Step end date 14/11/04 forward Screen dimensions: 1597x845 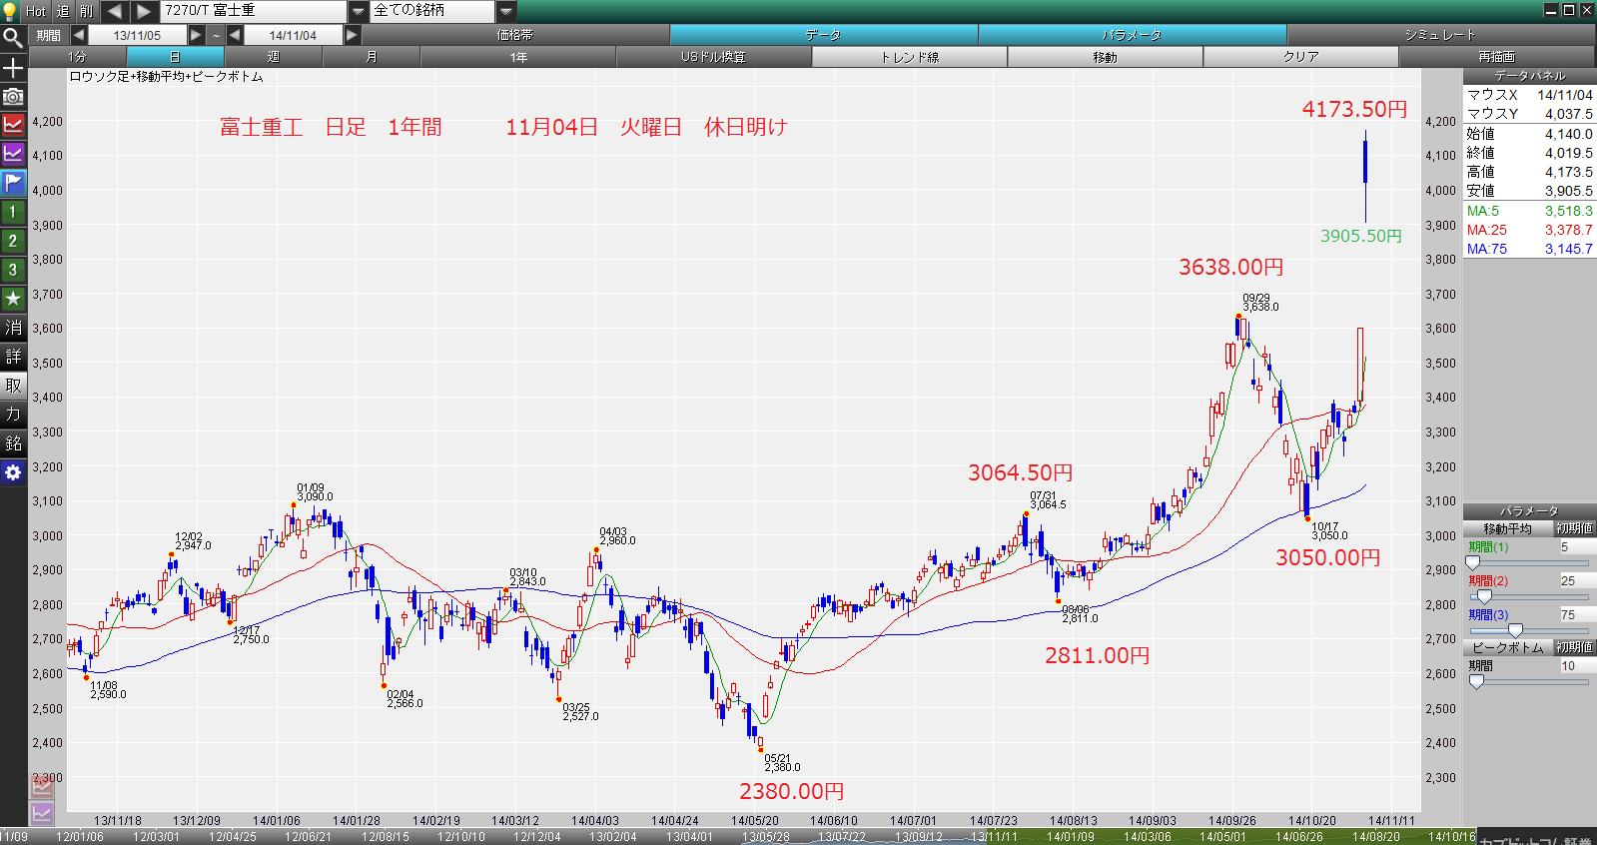pos(352,35)
